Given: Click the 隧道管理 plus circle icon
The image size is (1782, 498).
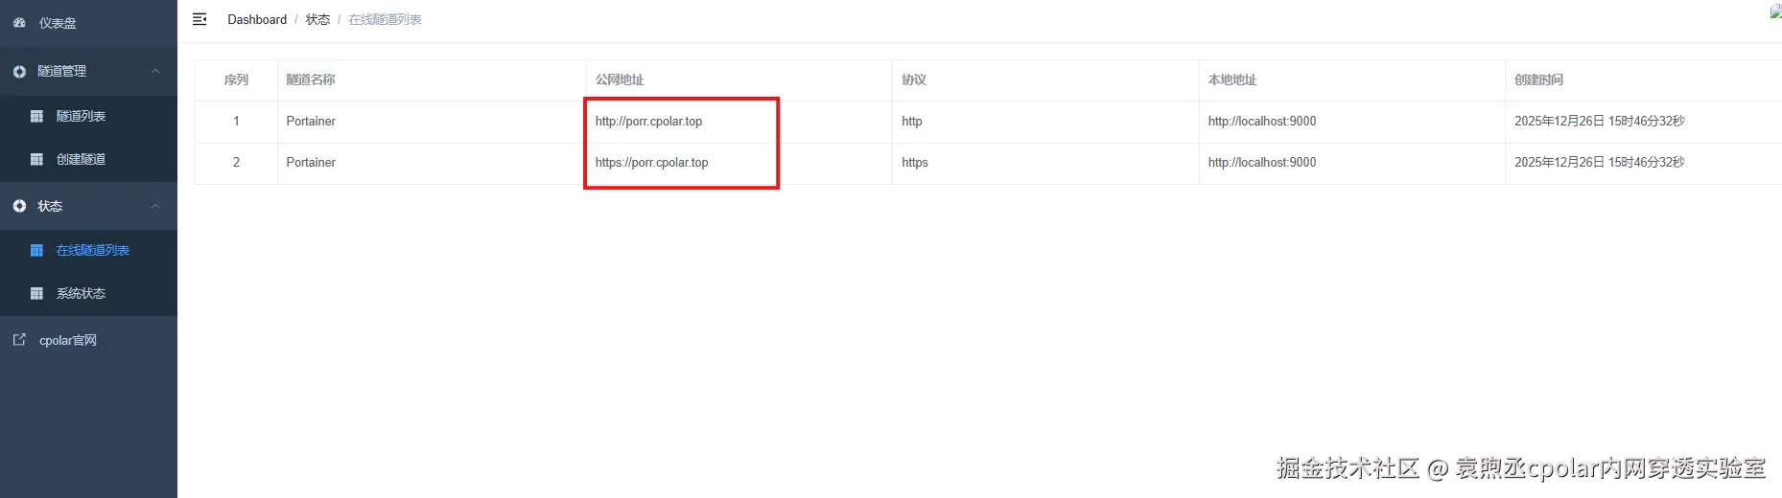Looking at the screenshot, I should click(x=19, y=71).
